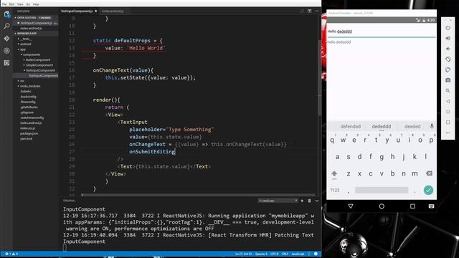Open index.ios.js in the explorer
Image resolution: width=459 pixels, height=258 pixels.
click(x=27, y=128)
